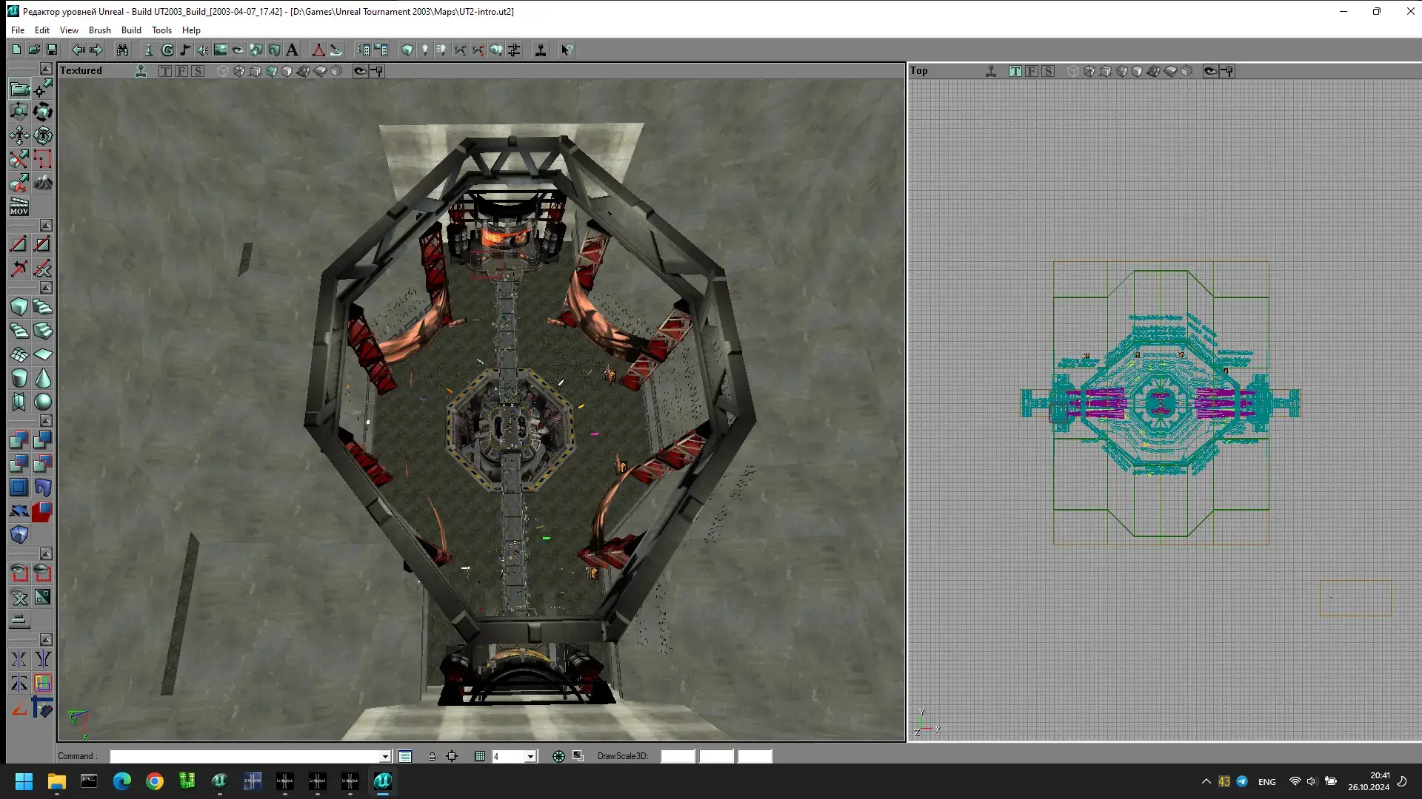Open the Tools menu

(x=161, y=30)
